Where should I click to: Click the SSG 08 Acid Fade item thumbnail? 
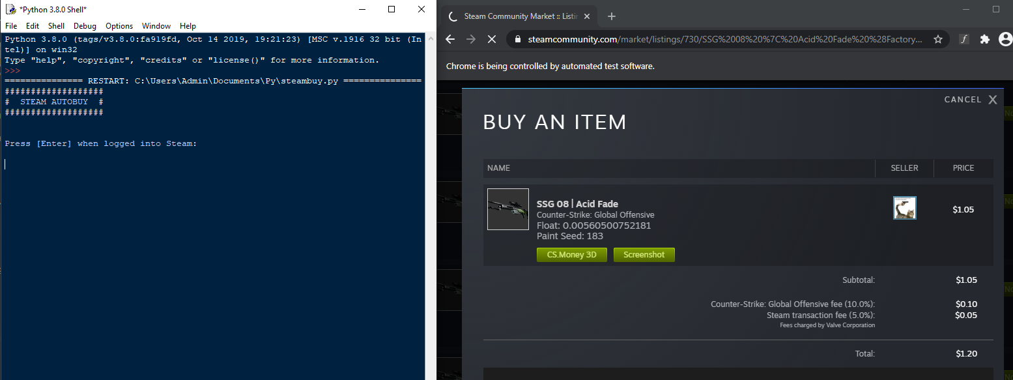(507, 209)
